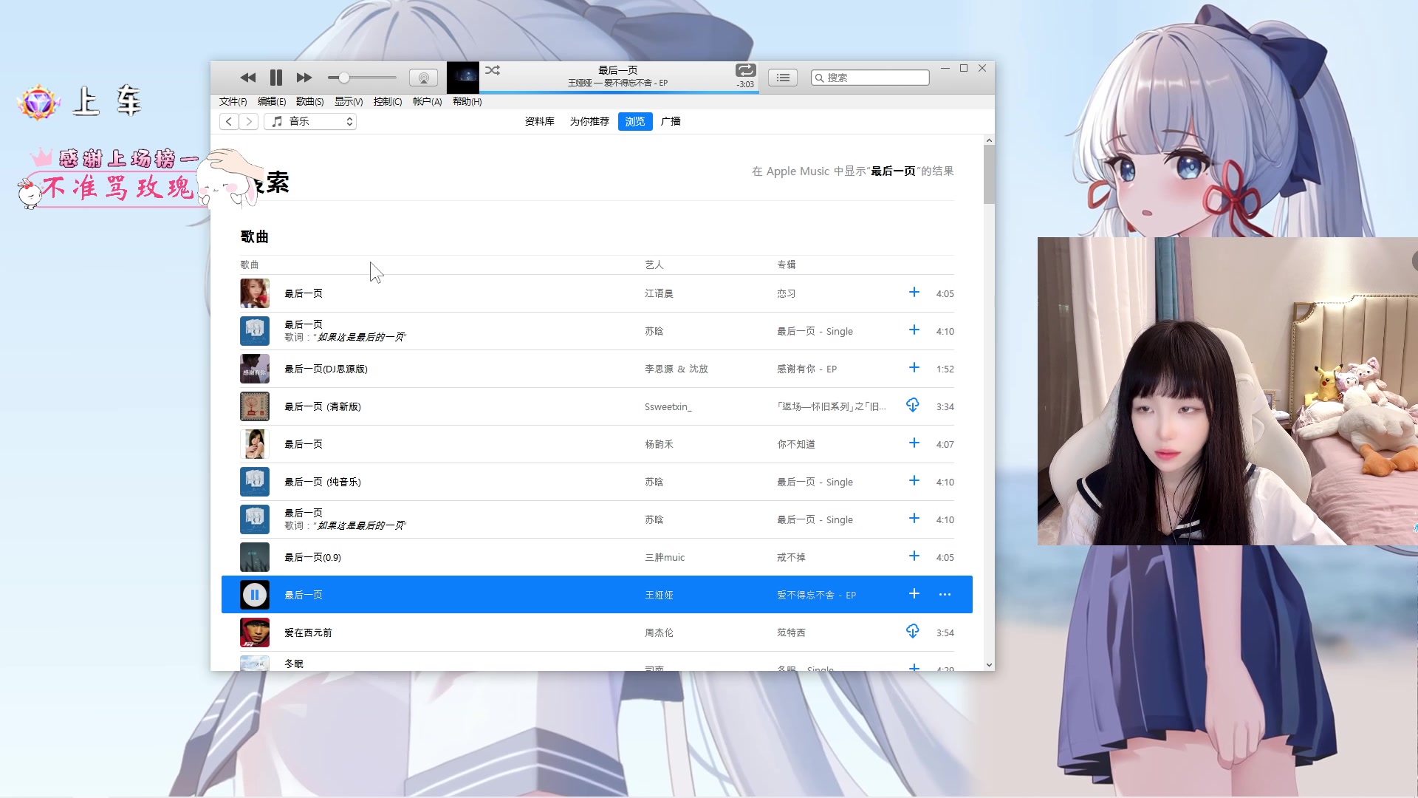This screenshot has width=1418, height=798.
Task: Select song 爱在西元前
Action: (308, 632)
